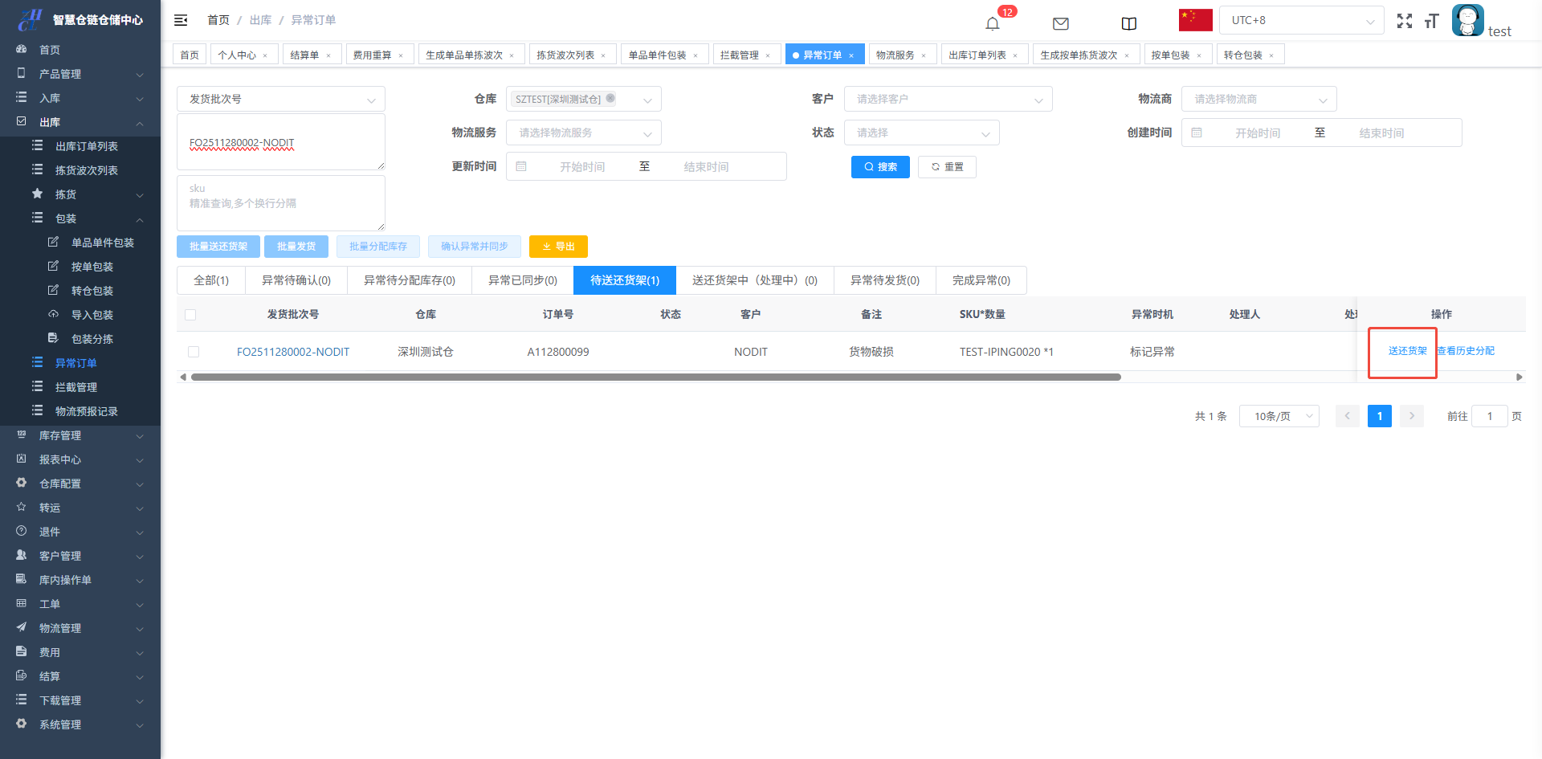Click the sku search text area
Screen dimensions: 1542x759
[280, 203]
